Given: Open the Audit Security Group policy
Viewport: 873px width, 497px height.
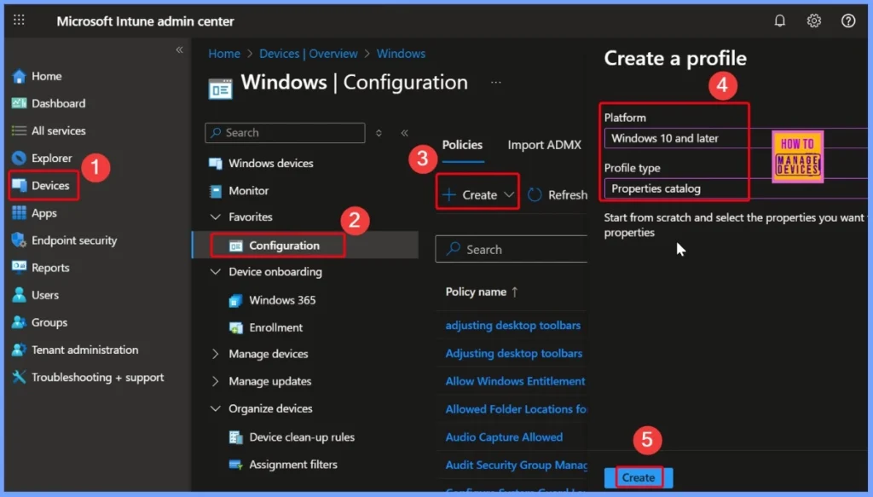Looking at the screenshot, I should pos(516,465).
